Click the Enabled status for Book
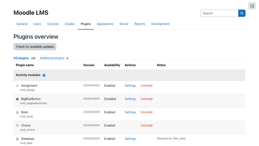The height and width of the screenshot is (146, 259). [x=110, y=112]
